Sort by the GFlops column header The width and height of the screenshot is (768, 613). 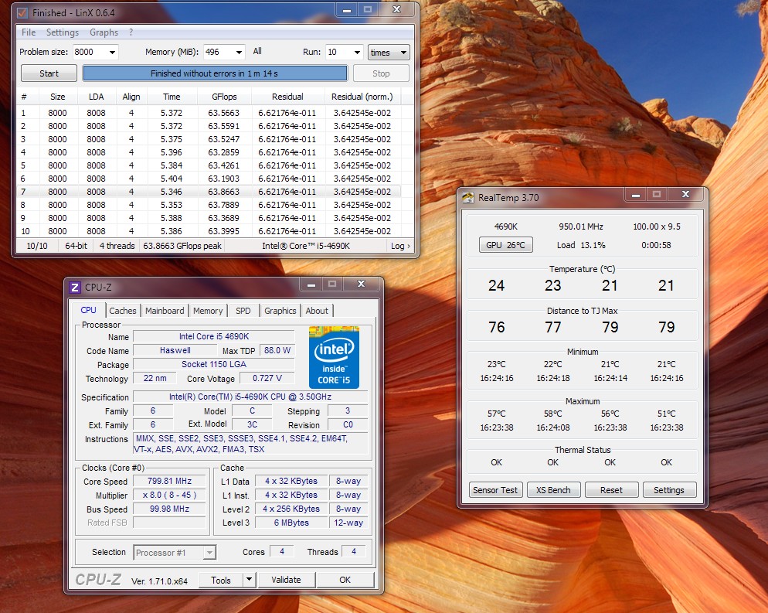(224, 97)
